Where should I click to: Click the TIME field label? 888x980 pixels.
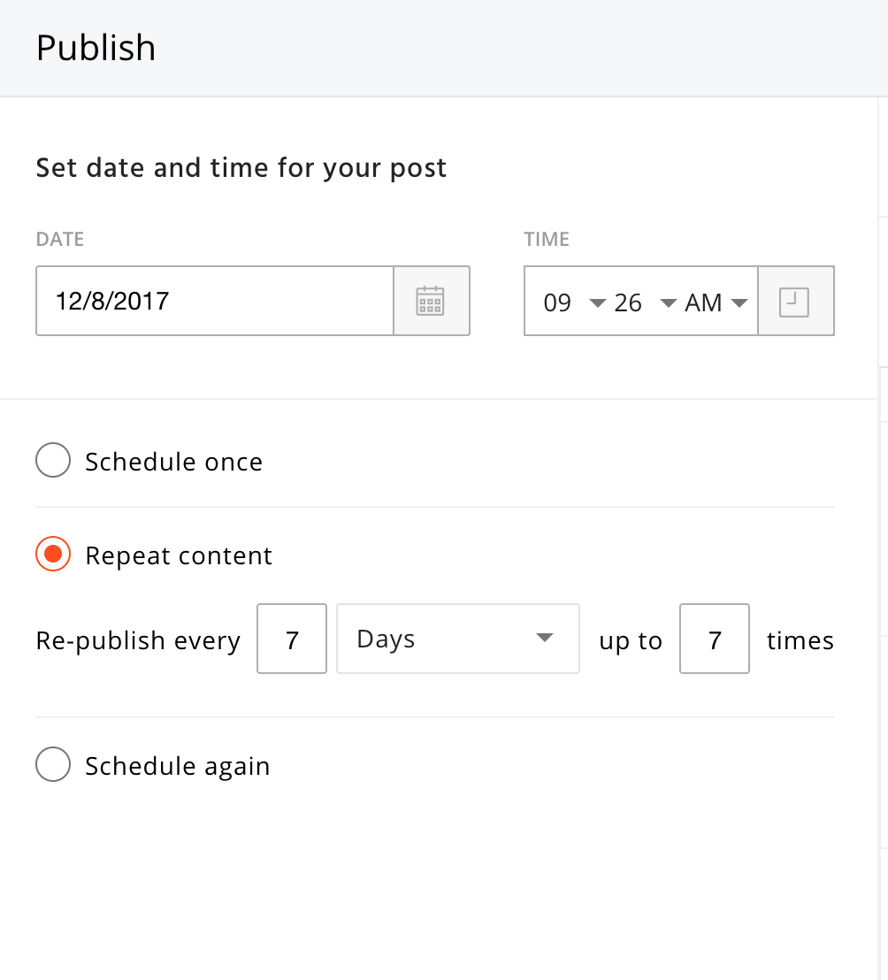(x=547, y=239)
